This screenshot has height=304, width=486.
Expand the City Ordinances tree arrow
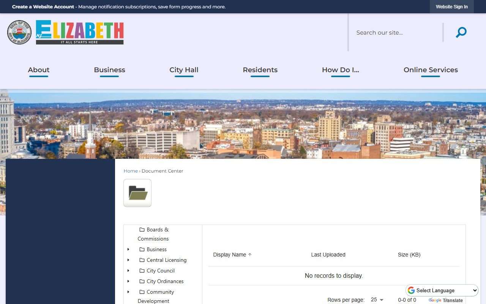[x=128, y=281]
